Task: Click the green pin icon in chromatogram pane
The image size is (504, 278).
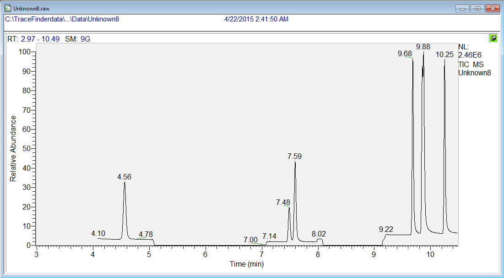Action: [493, 38]
